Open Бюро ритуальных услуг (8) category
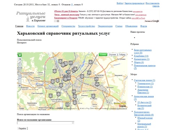The width and height of the screenshot is (174, 130). click(143, 51)
